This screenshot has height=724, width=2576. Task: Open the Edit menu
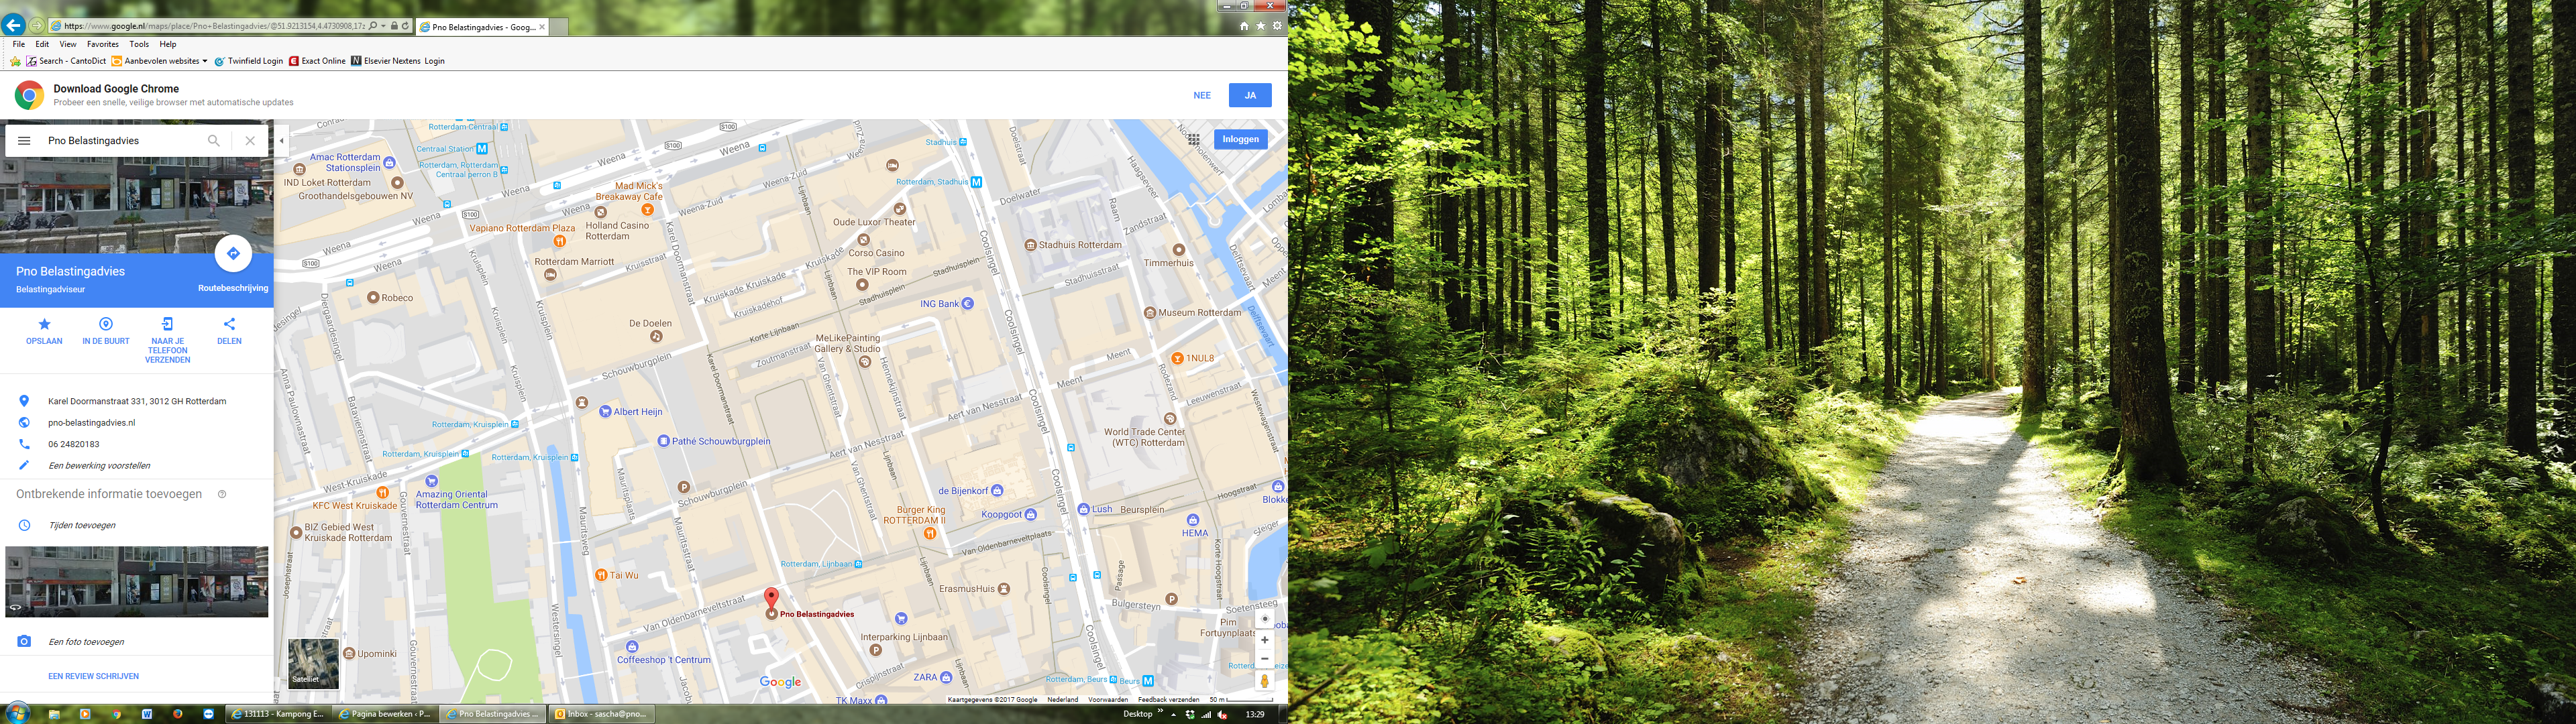pos(42,44)
